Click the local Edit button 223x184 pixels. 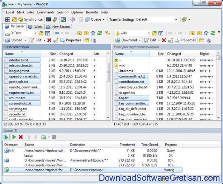[x=36, y=40]
